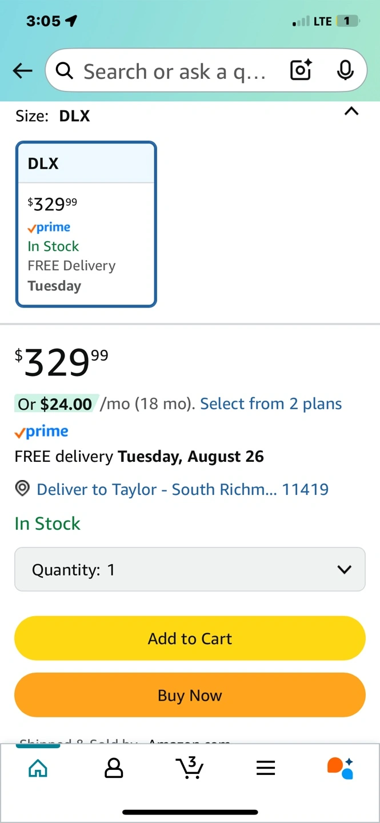Tap the search magnifier icon
380x823 pixels.
[x=65, y=71]
